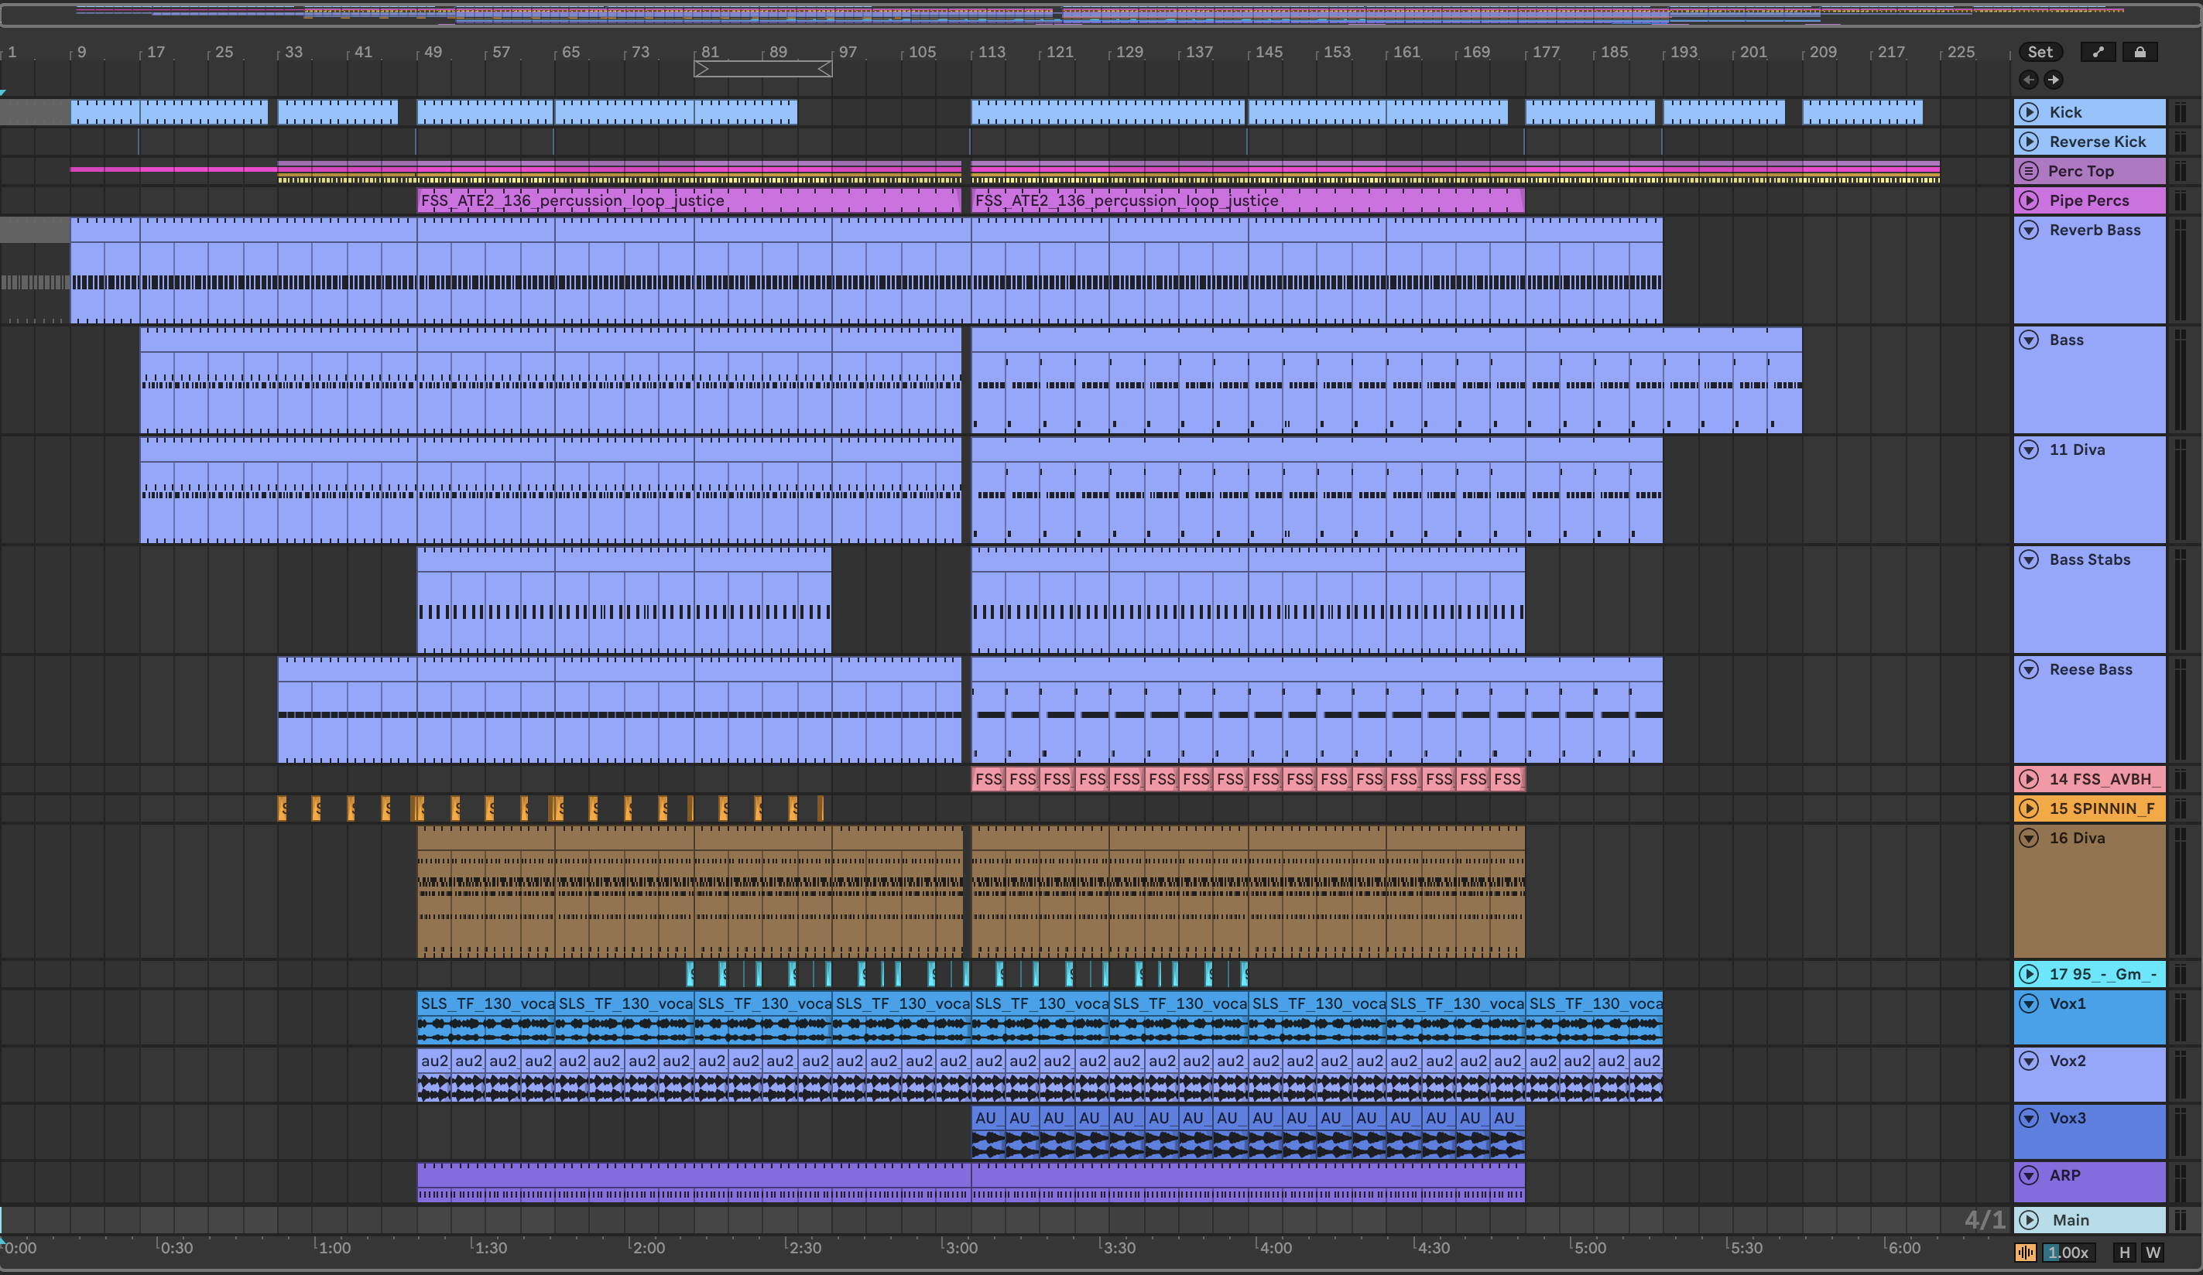Click the Set locator button
Image resolution: width=2203 pixels, height=1275 pixels.
click(2040, 52)
